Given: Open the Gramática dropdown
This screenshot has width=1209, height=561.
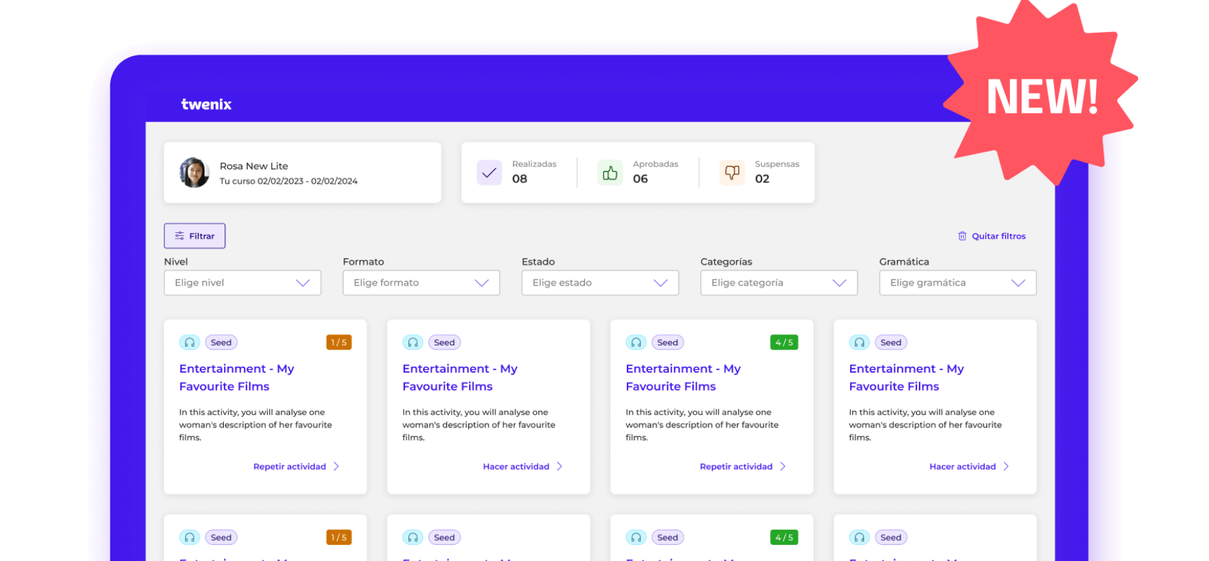Looking at the screenshot, I should click(957, 283).
